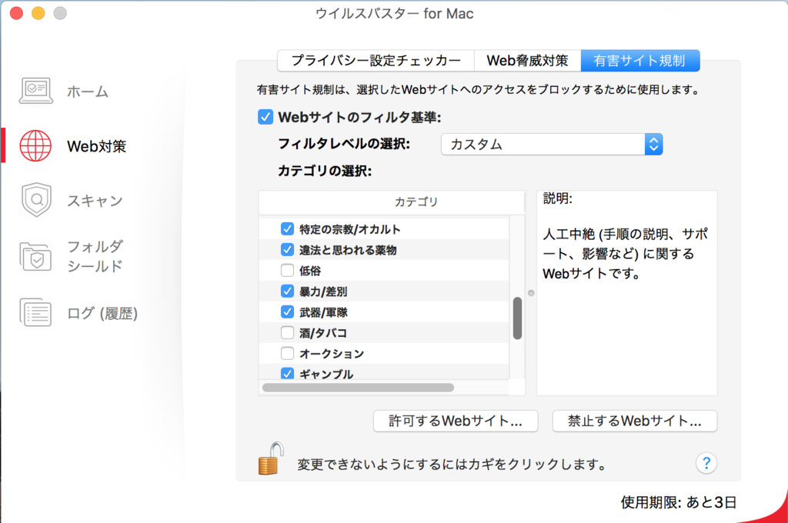Select the 低俗 row text
Viewport: 788px width, 523px height.
tap(310, 271)
